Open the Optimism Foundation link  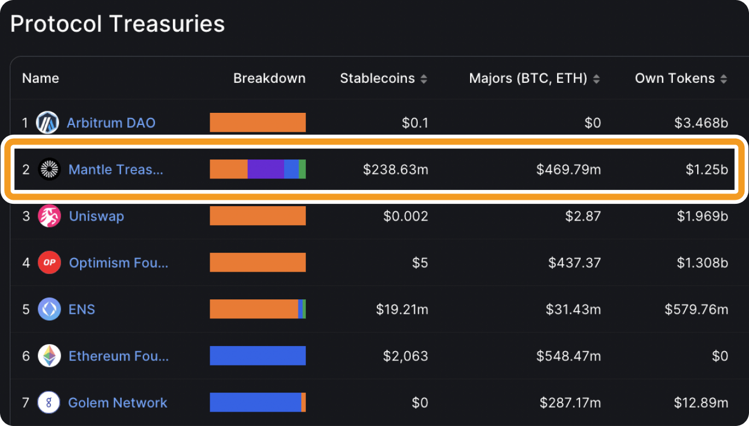(x=119, y=263)
